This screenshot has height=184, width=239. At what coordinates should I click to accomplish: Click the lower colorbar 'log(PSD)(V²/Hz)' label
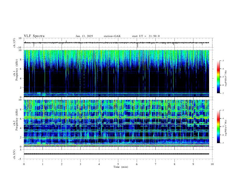pos(226,128)
